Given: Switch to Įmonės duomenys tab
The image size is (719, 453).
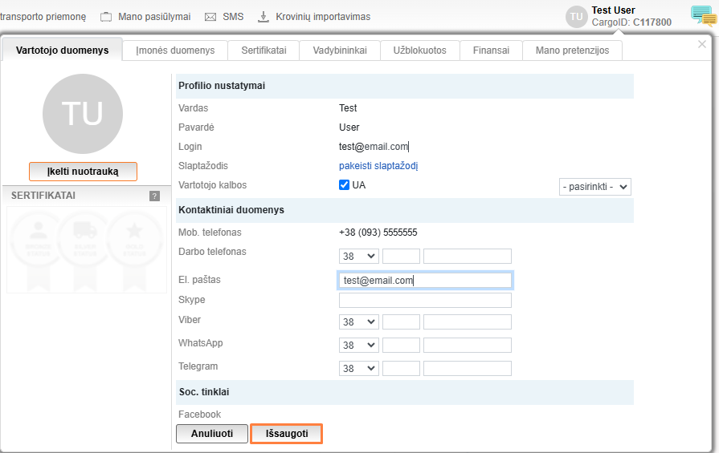Looking at the screenshot, I should click(175, 51).
